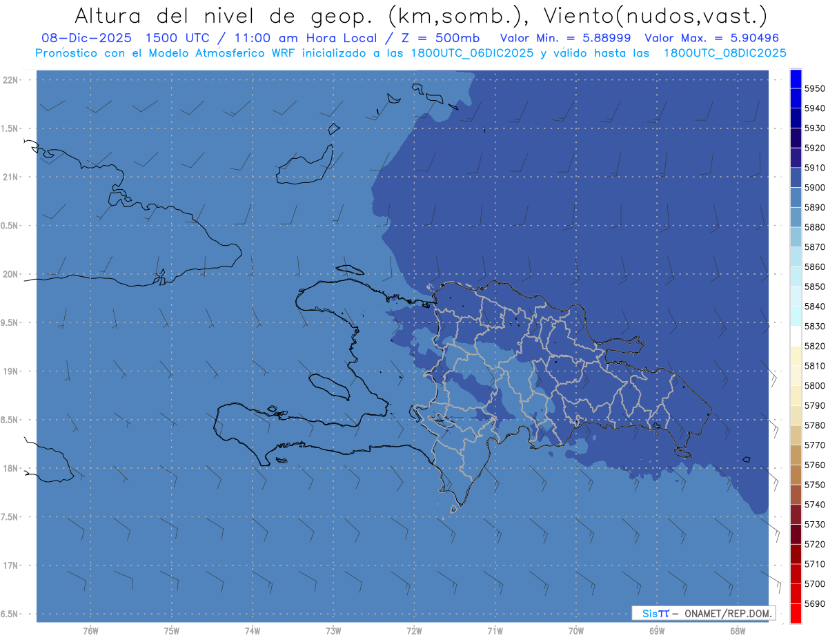Click the date text '08-Dic-2025'
This screenshot has height=640, width=828.
tap(88, 39)
